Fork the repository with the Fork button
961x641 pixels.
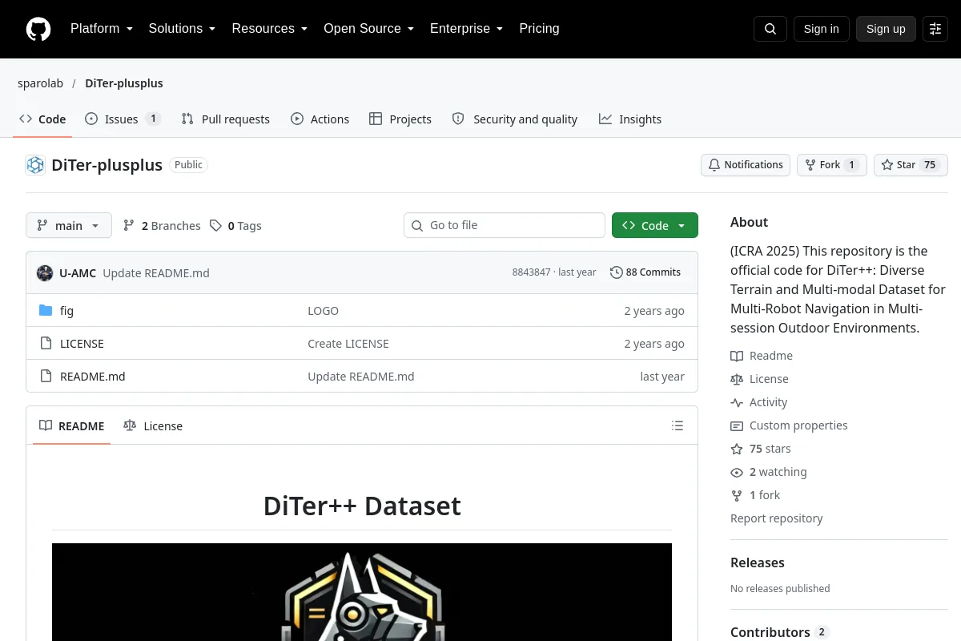831,165
